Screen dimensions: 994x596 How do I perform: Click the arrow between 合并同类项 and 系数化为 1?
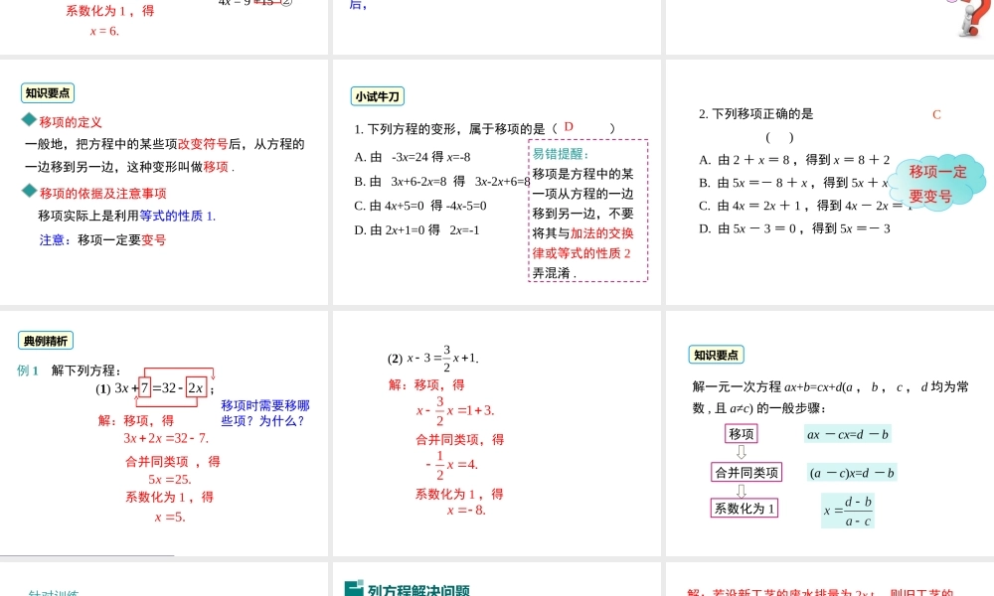pos(742,491)
